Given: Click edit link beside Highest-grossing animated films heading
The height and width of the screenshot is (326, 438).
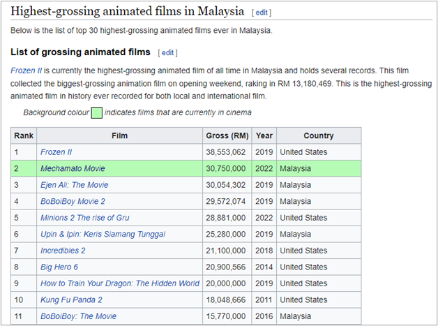Looking at the screenshot, I should coord(262,13).
